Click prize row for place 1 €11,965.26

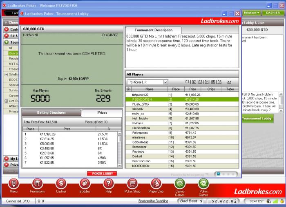point(70,134)
